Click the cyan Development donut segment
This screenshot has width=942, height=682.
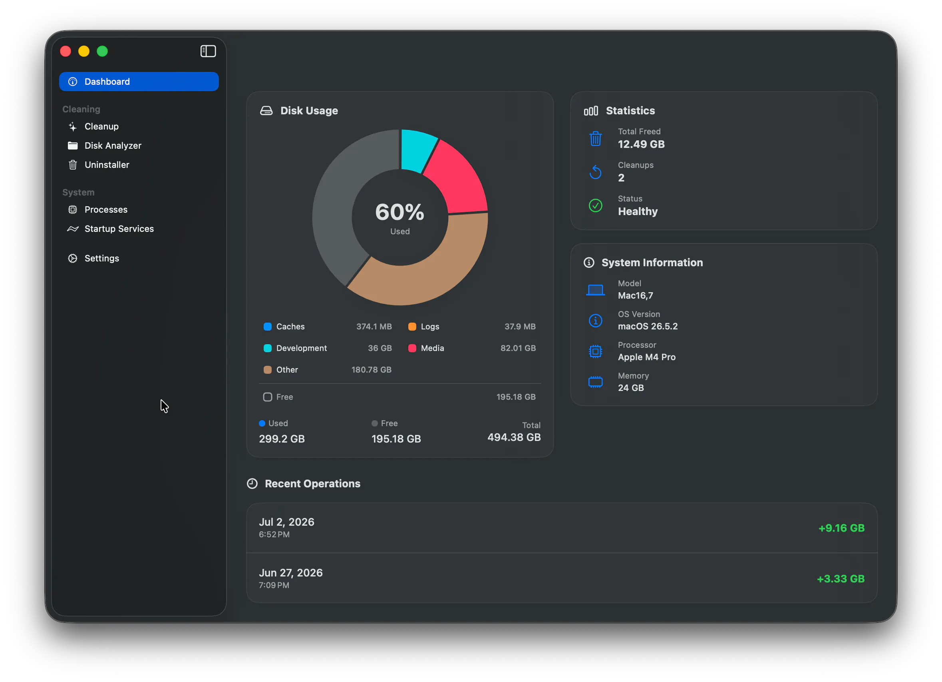click(x=417, y=150)
